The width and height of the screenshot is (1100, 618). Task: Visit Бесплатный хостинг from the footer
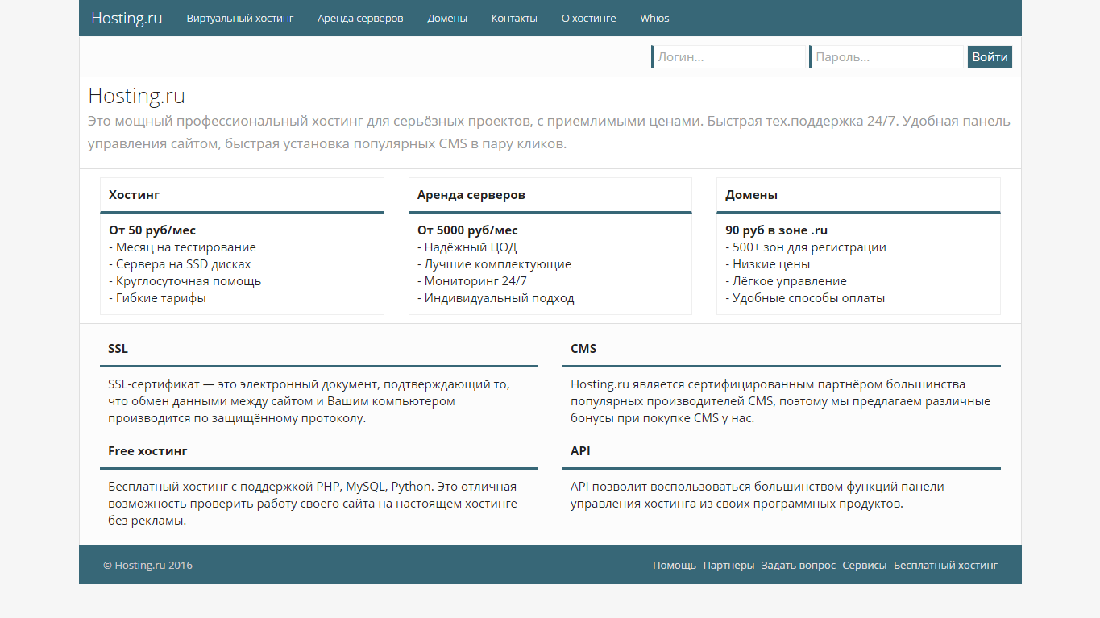(x=945, y=565)
